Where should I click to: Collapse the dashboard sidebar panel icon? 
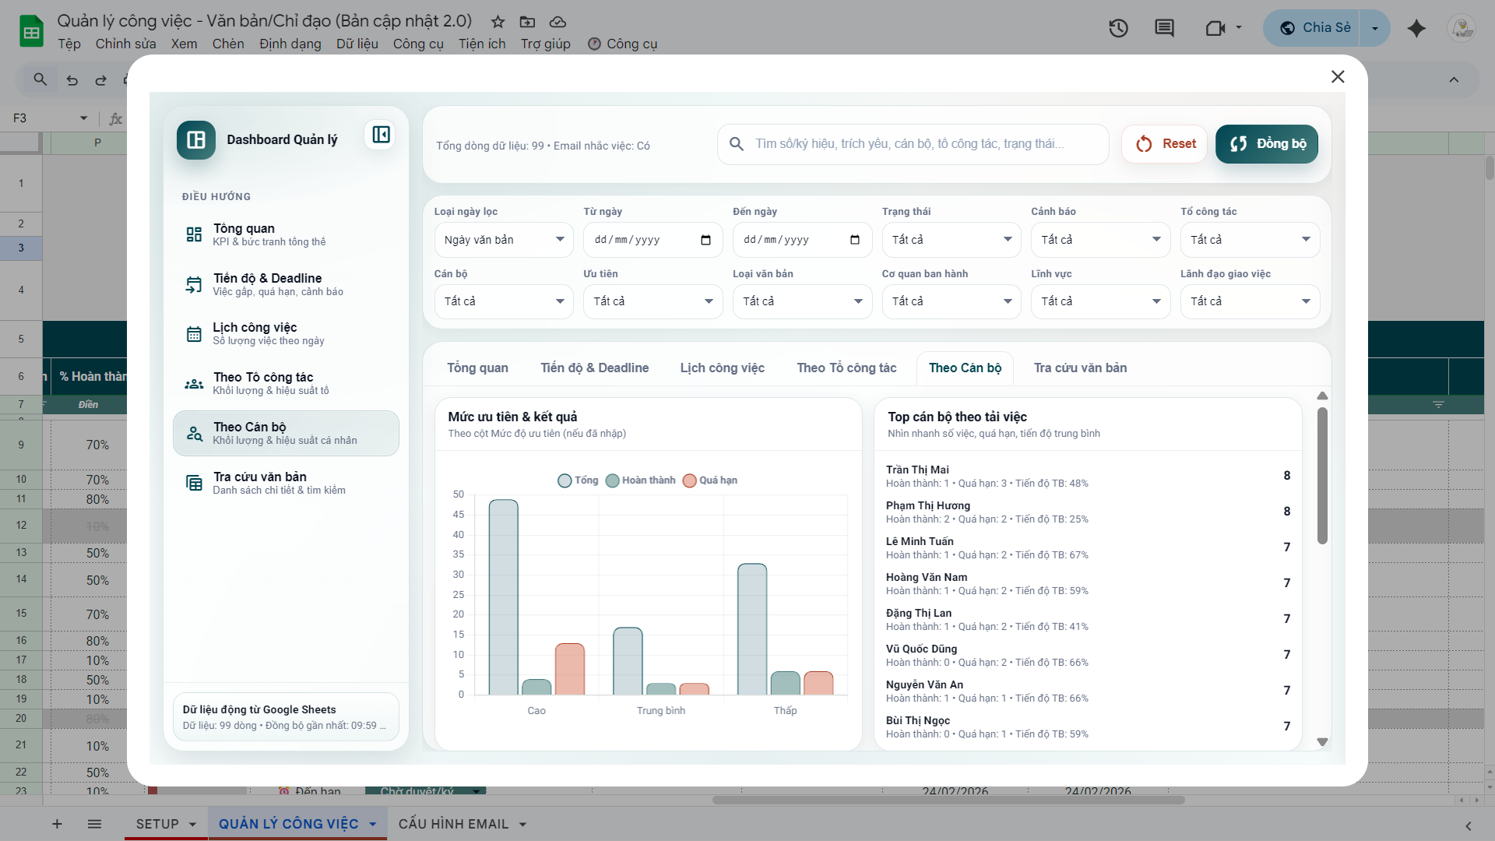pos(381,135)
